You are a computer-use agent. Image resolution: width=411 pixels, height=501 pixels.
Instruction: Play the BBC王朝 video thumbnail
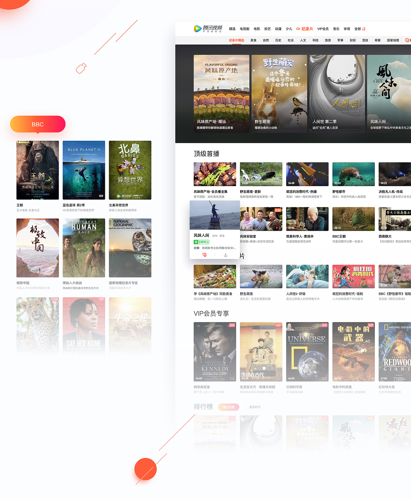click(354, 219)
